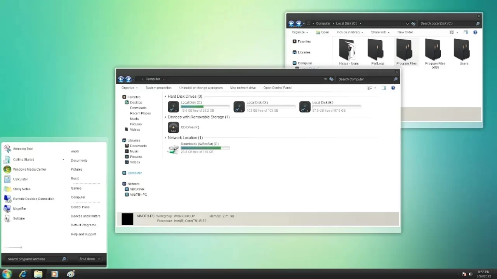Click Local Disk (C:) capacity usage bar
Image resolution: width=497 pixels, height=279 pixels.
click(205, 107)
